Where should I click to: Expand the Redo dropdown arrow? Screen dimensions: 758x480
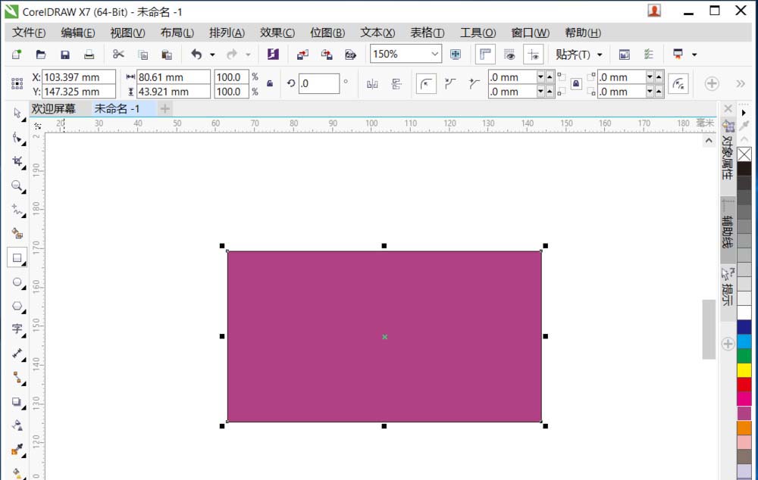[248, 54]
